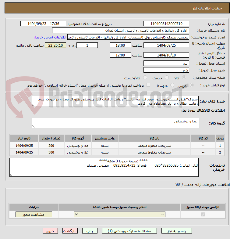Click the بسته unit cell in row 2
The height and width of the screenshot is (239, 230).
pos(105,152)
